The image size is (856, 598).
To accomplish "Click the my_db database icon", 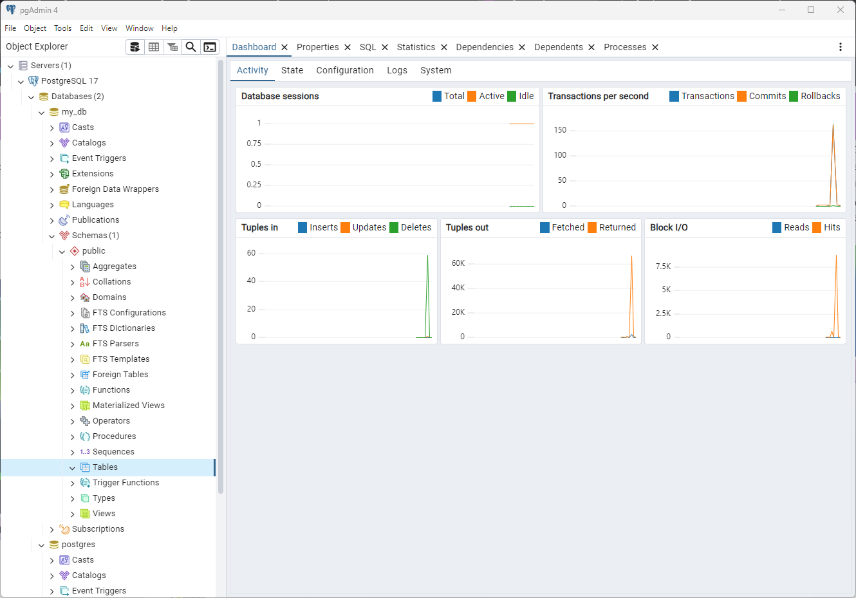I will pos(54,112).
